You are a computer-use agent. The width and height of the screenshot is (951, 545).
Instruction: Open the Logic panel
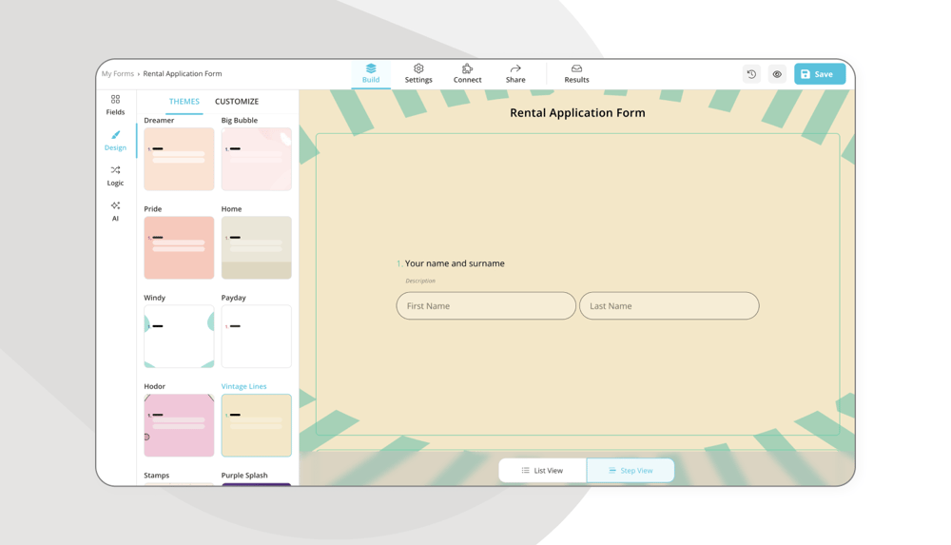[x=115, y=175]
